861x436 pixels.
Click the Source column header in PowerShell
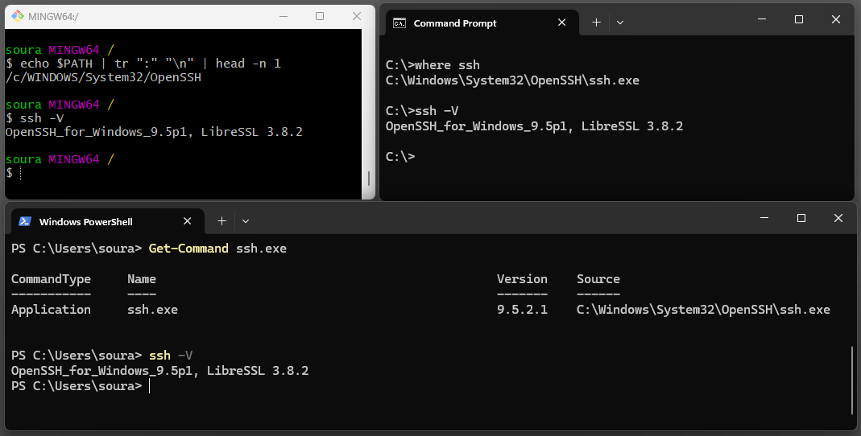598,279
